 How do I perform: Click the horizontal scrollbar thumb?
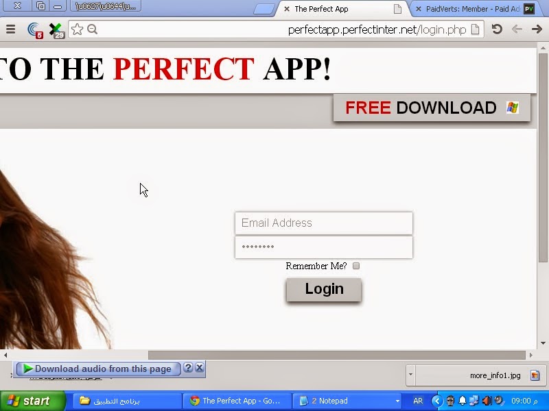tap(337, 355)
